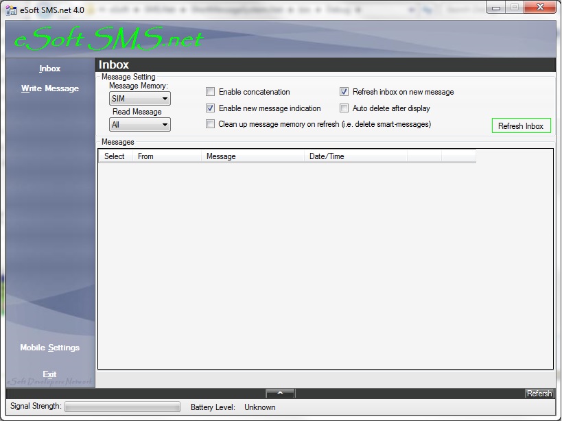
Task: Expand the bottom panel with up-arrow button
Action: pyautogui.click(x=280, y=393)
